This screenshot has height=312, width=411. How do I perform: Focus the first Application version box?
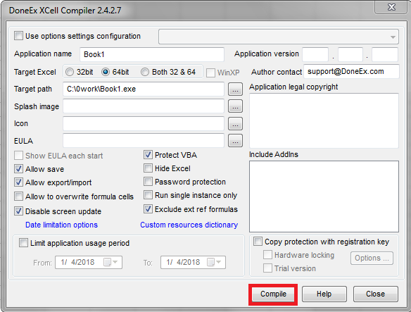point(315,54)
